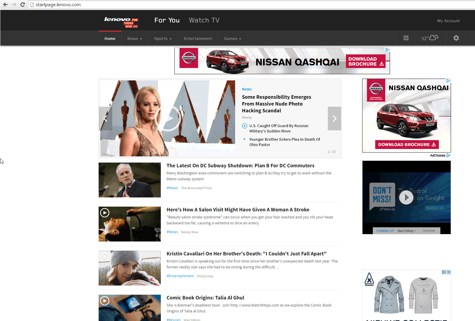475x321 pixels.
Task: Close the Gaastra ad with X icon
Action: [449, 272]
